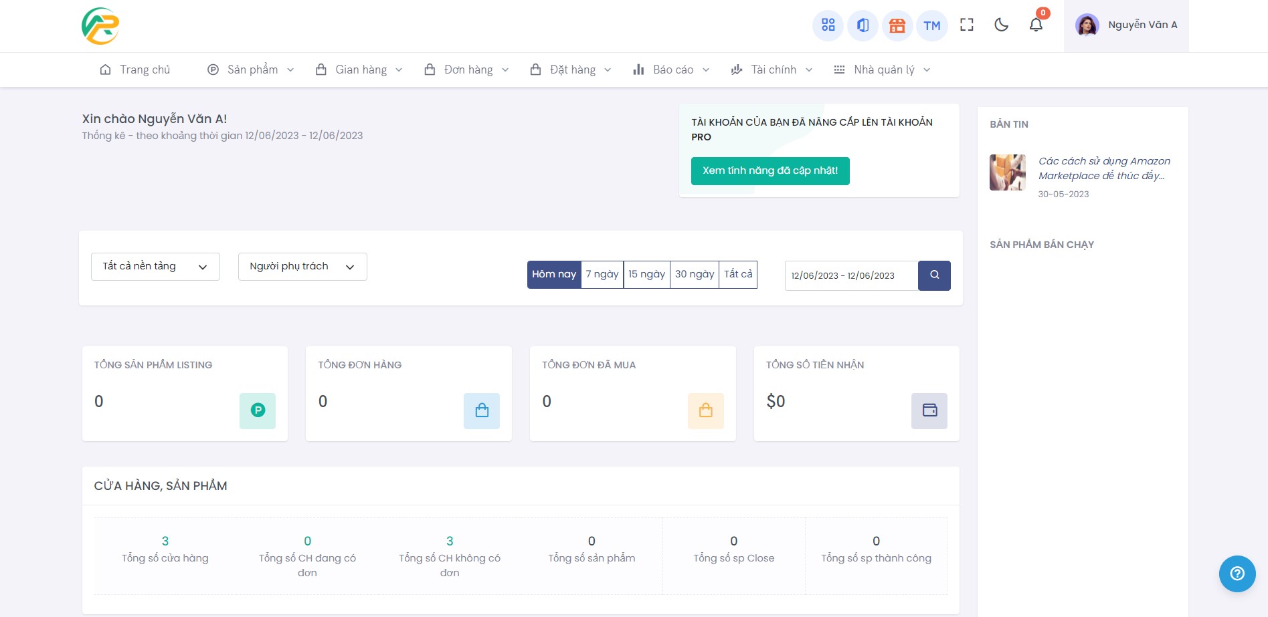Open the apps grid menu
The width and height of the screenshot is (1268, 617).
click(828, 25)
